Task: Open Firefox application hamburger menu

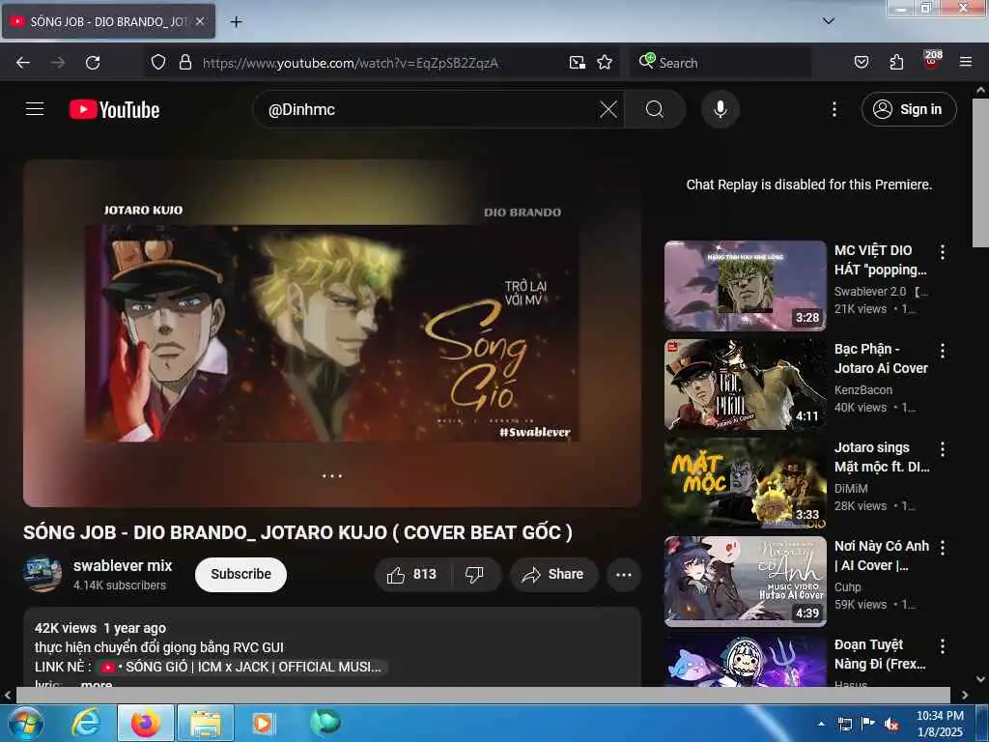Action: pyautogui.click(x=965, y=62)
